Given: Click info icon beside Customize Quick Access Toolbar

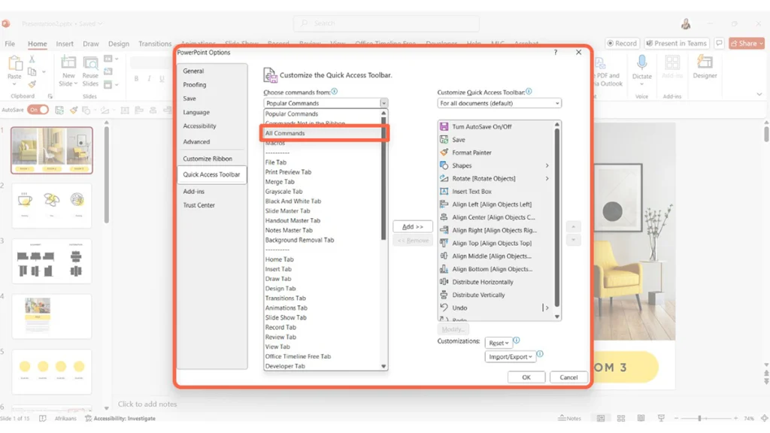Looking at the screenshot, I should coord(529,91).
